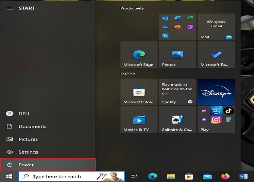Open Prime Video in the Play tile
254x182 pixels.
[216, 111]
